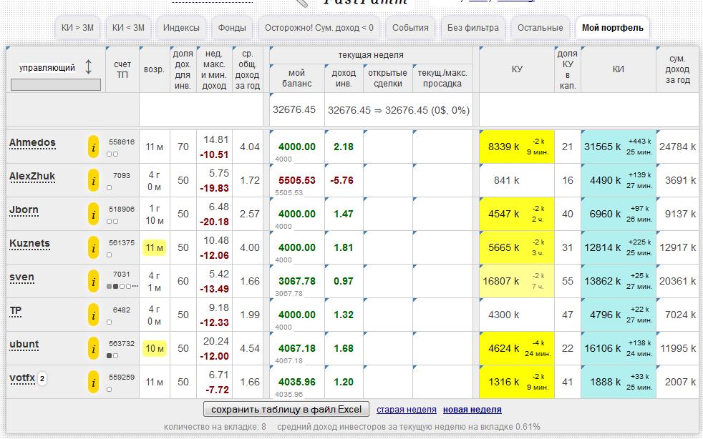703x439 pixels.
Task: Click the 4035.96 balance for votfx
Action: (x=297, y=382)
